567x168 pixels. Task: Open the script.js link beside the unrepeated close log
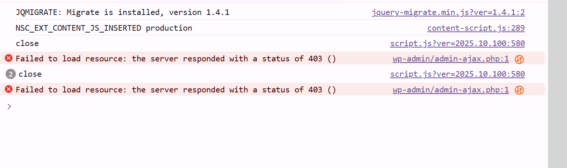[457, 43]
